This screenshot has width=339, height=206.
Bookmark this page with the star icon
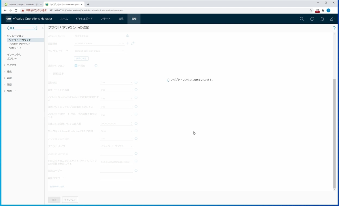[x=311, y=10]
